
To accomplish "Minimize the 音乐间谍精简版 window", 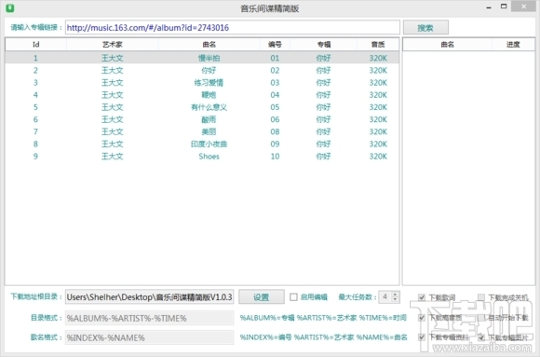I will pos(489,7).
